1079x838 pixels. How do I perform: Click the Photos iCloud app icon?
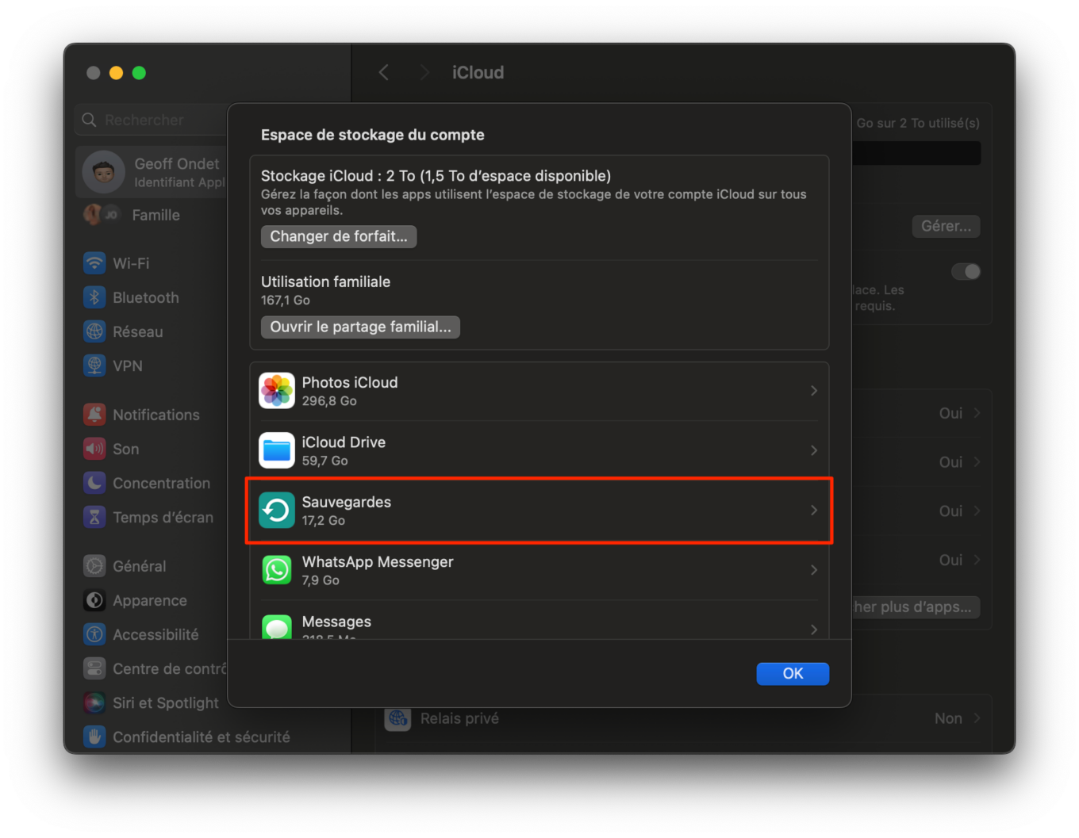pos(277,391)
